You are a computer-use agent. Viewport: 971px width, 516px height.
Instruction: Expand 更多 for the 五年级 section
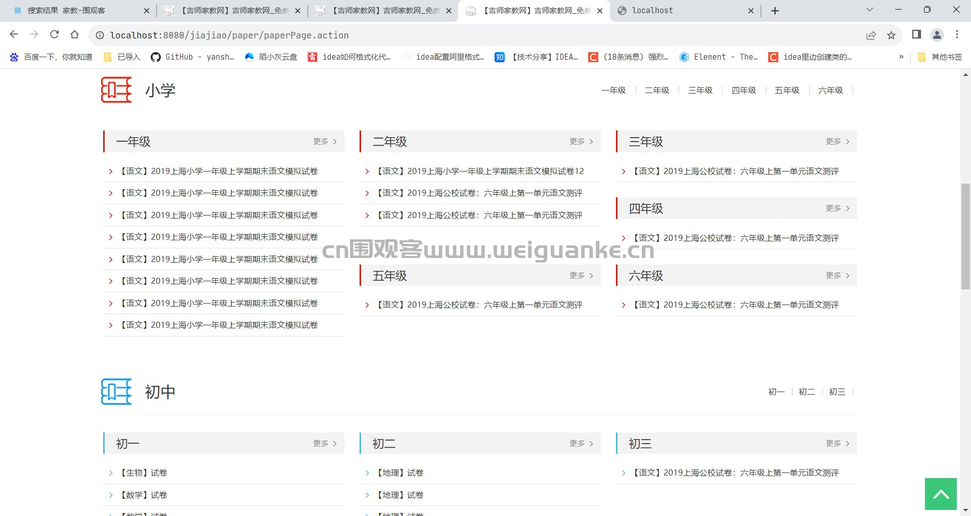pos(581,275)
